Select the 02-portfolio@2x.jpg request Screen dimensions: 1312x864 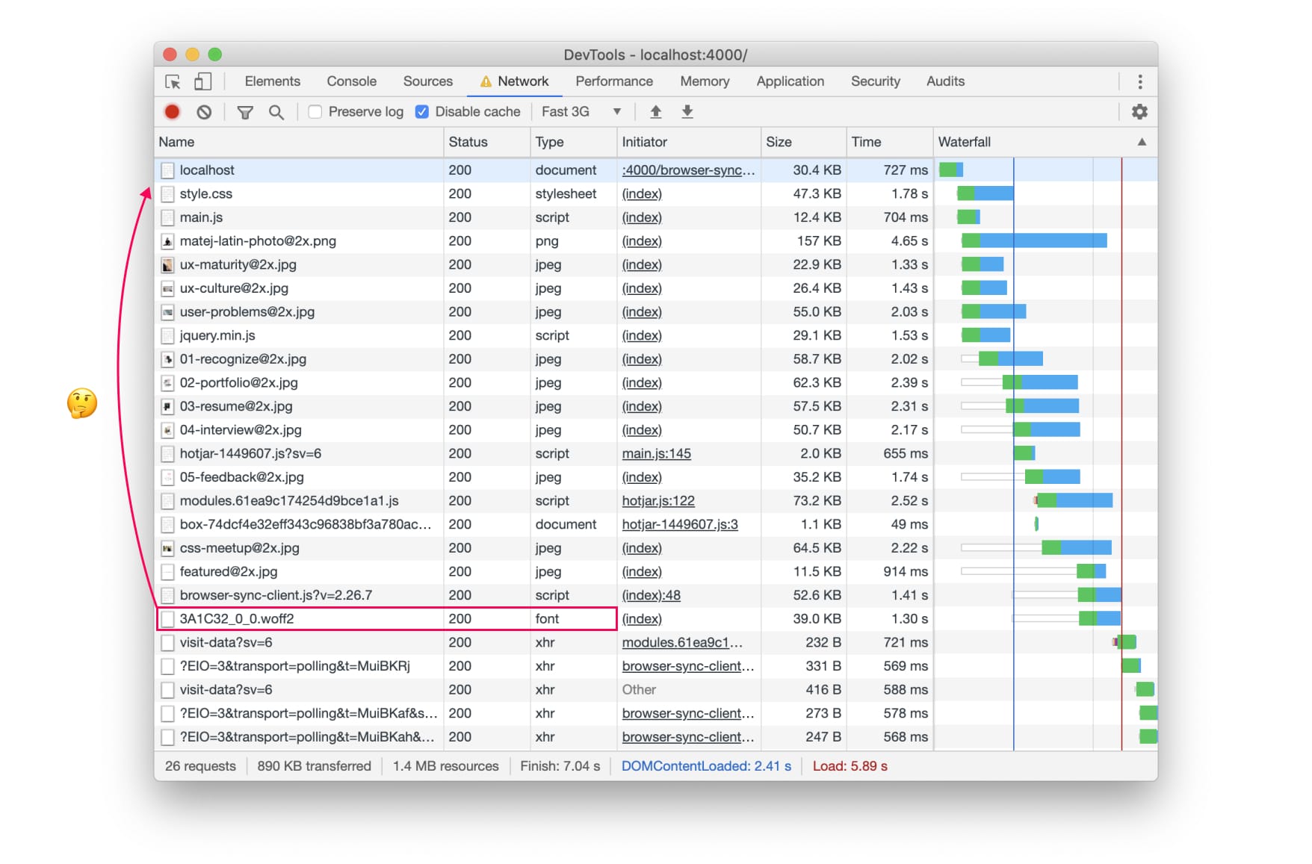tap(655, 383)
